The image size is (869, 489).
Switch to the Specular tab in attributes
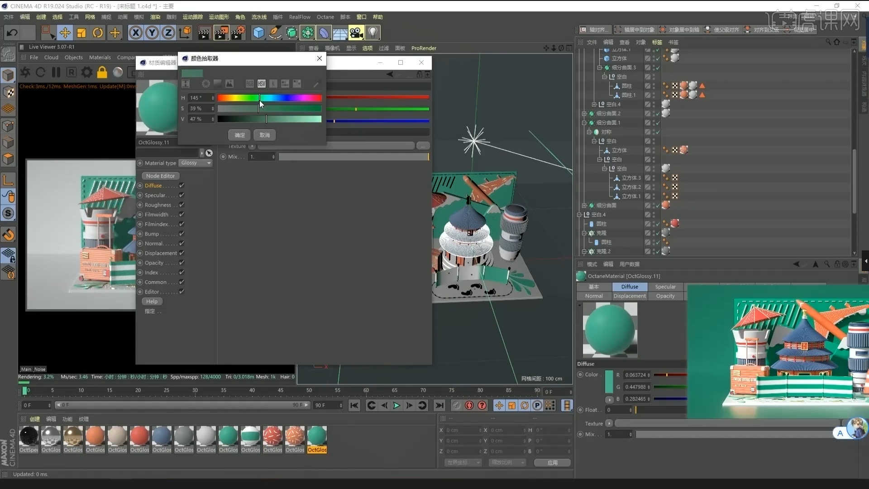tap(665, 287)
